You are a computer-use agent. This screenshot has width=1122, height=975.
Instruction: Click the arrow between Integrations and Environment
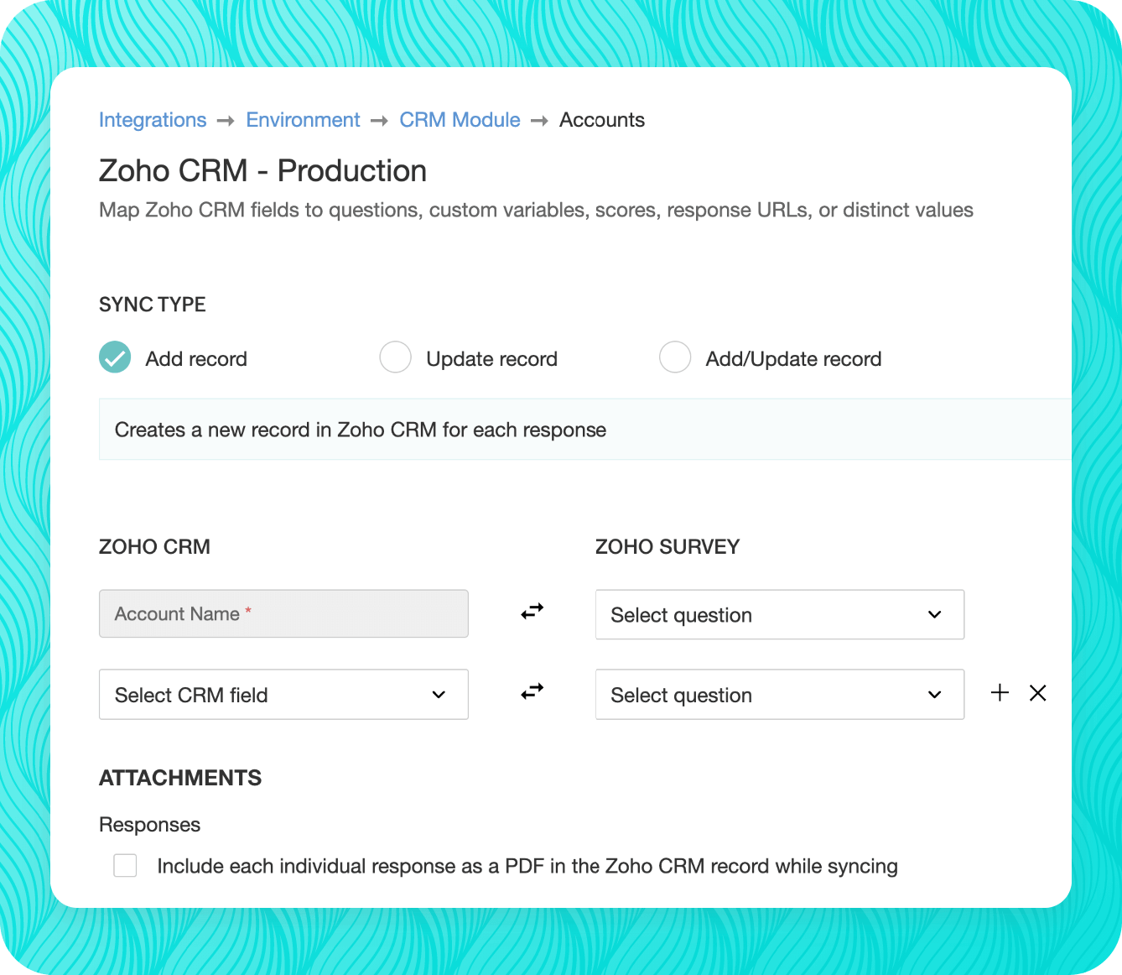pyautogui.click(x=225, y=121)
